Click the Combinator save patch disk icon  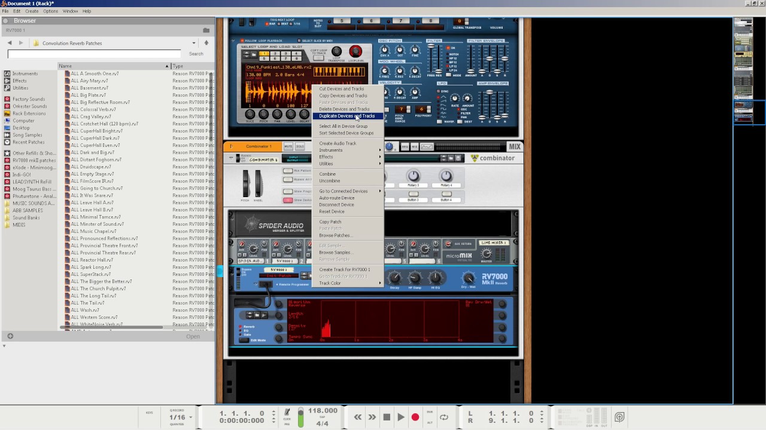(458, 158)
